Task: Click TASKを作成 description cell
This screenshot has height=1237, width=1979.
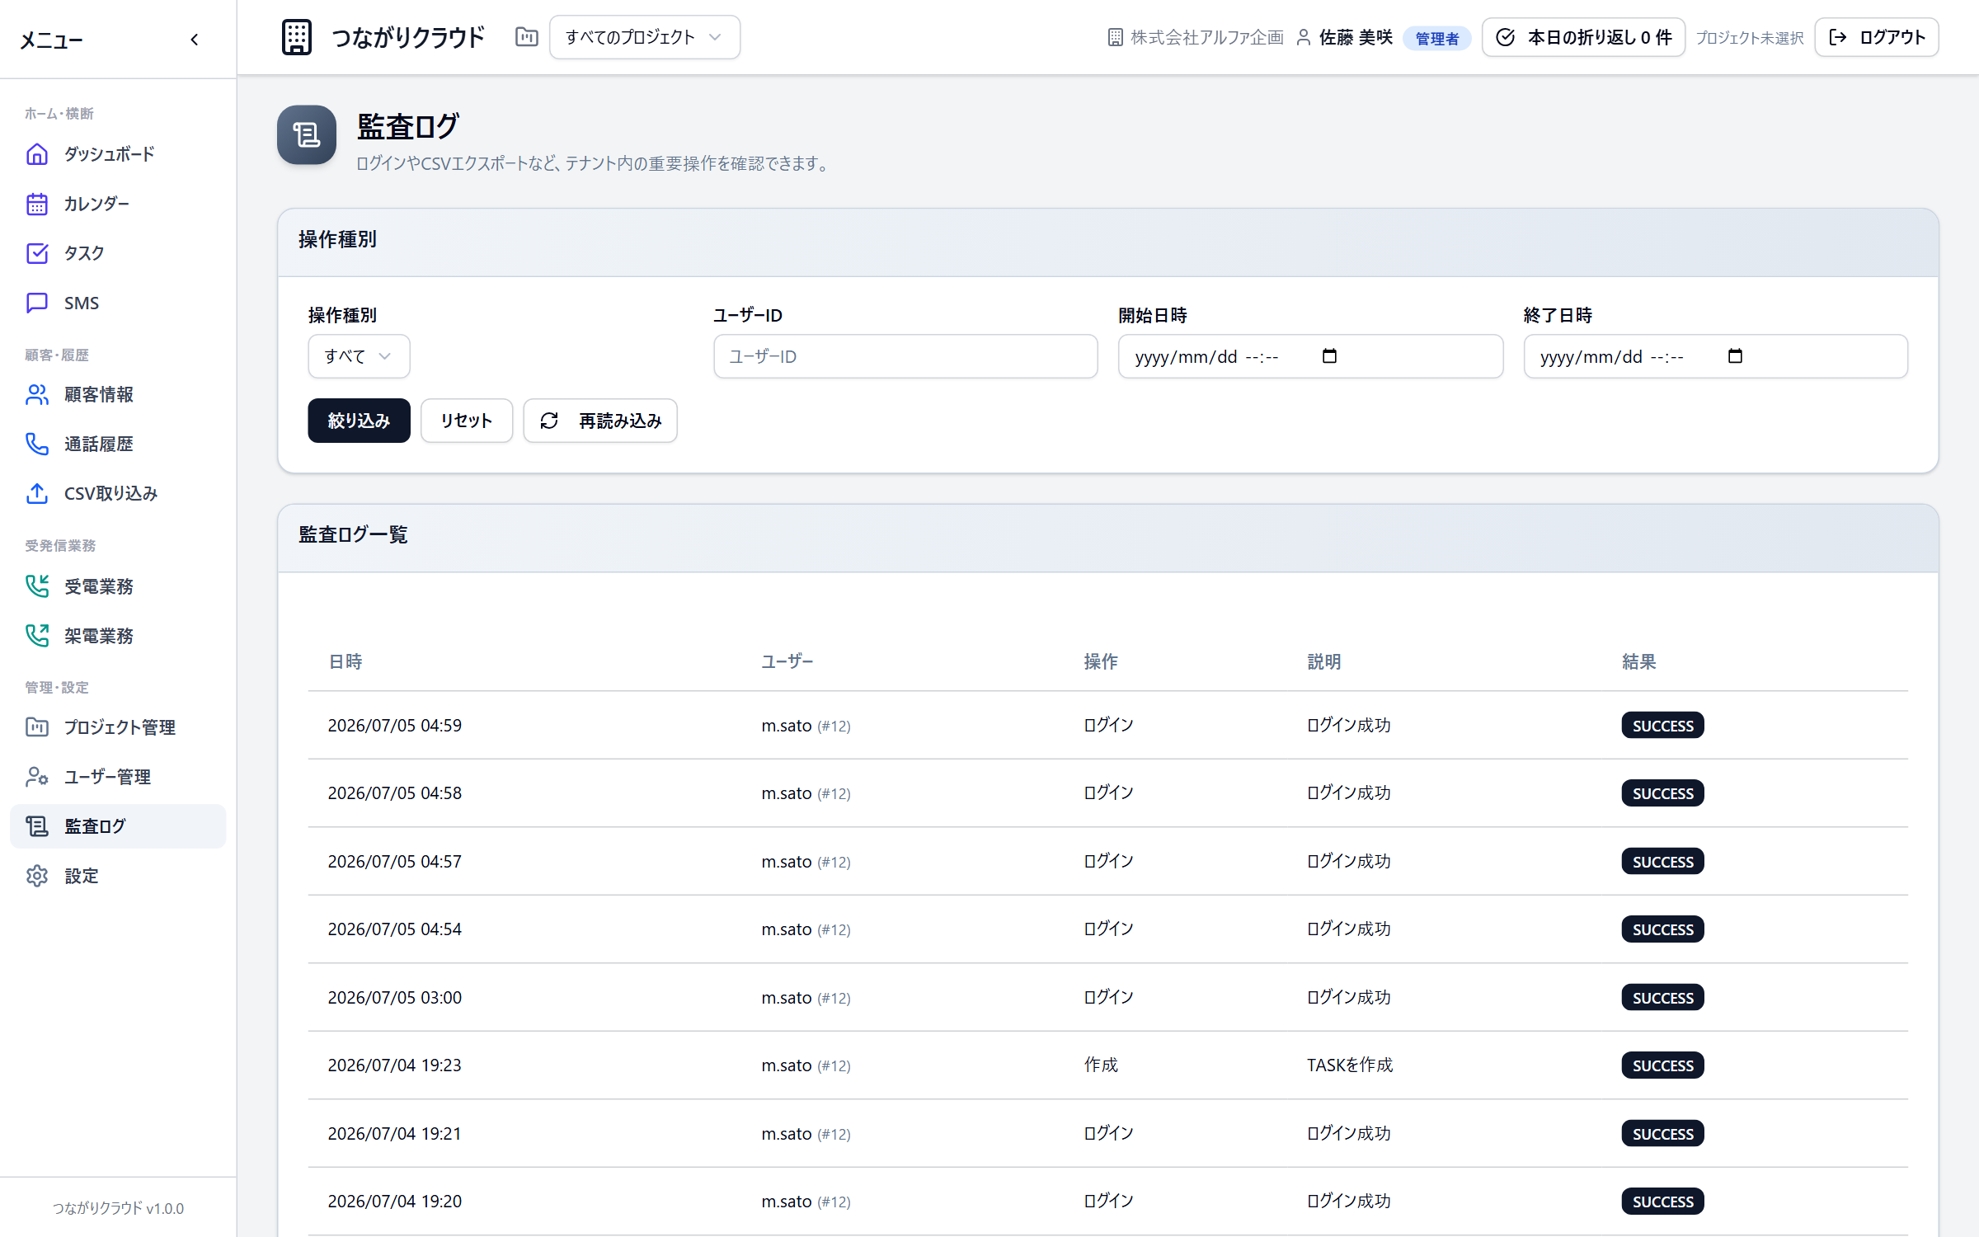Action: (x=1350, y=1065)
